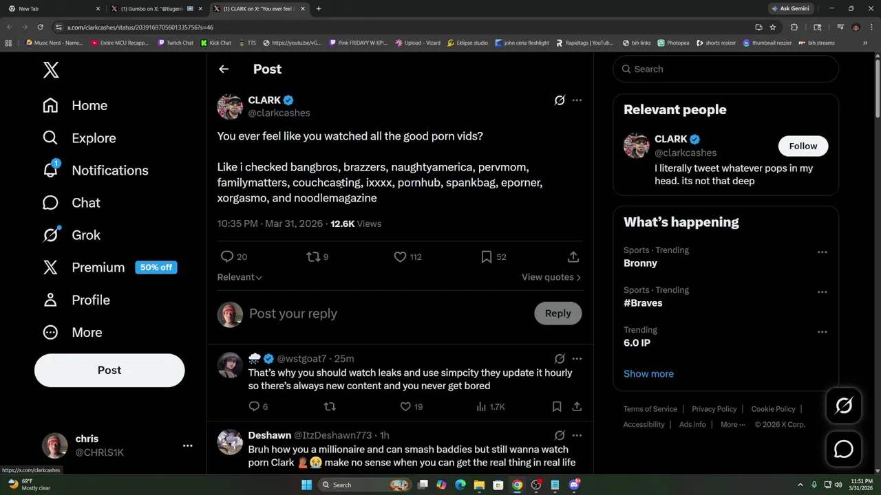Open account options next to chris

pos(187,445)
